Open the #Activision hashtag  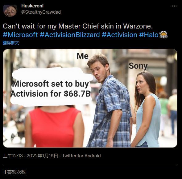pyautogui.click(x=119, y=35)
